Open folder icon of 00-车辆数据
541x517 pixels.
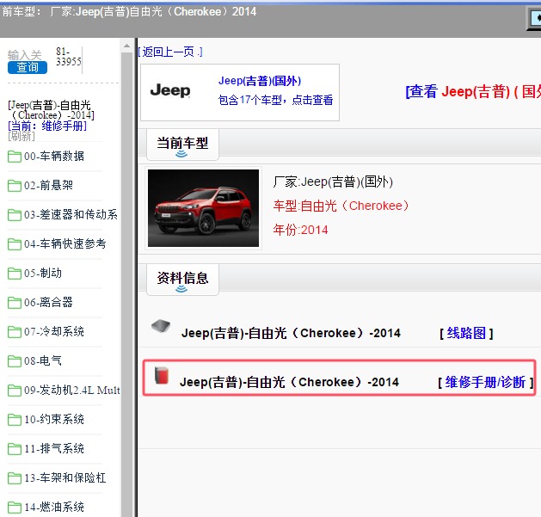pyautogui.click(x=15, y=157)
